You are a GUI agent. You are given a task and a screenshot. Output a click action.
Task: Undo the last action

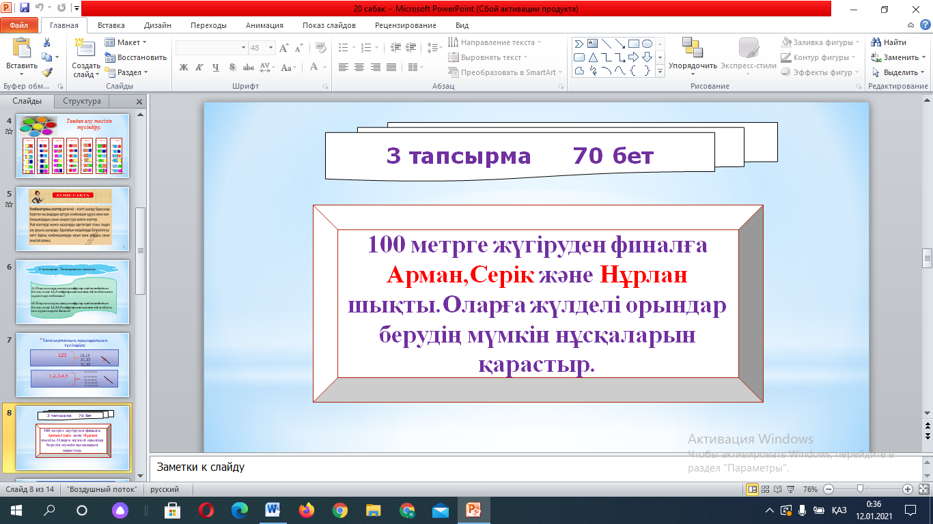click(39, 9)
